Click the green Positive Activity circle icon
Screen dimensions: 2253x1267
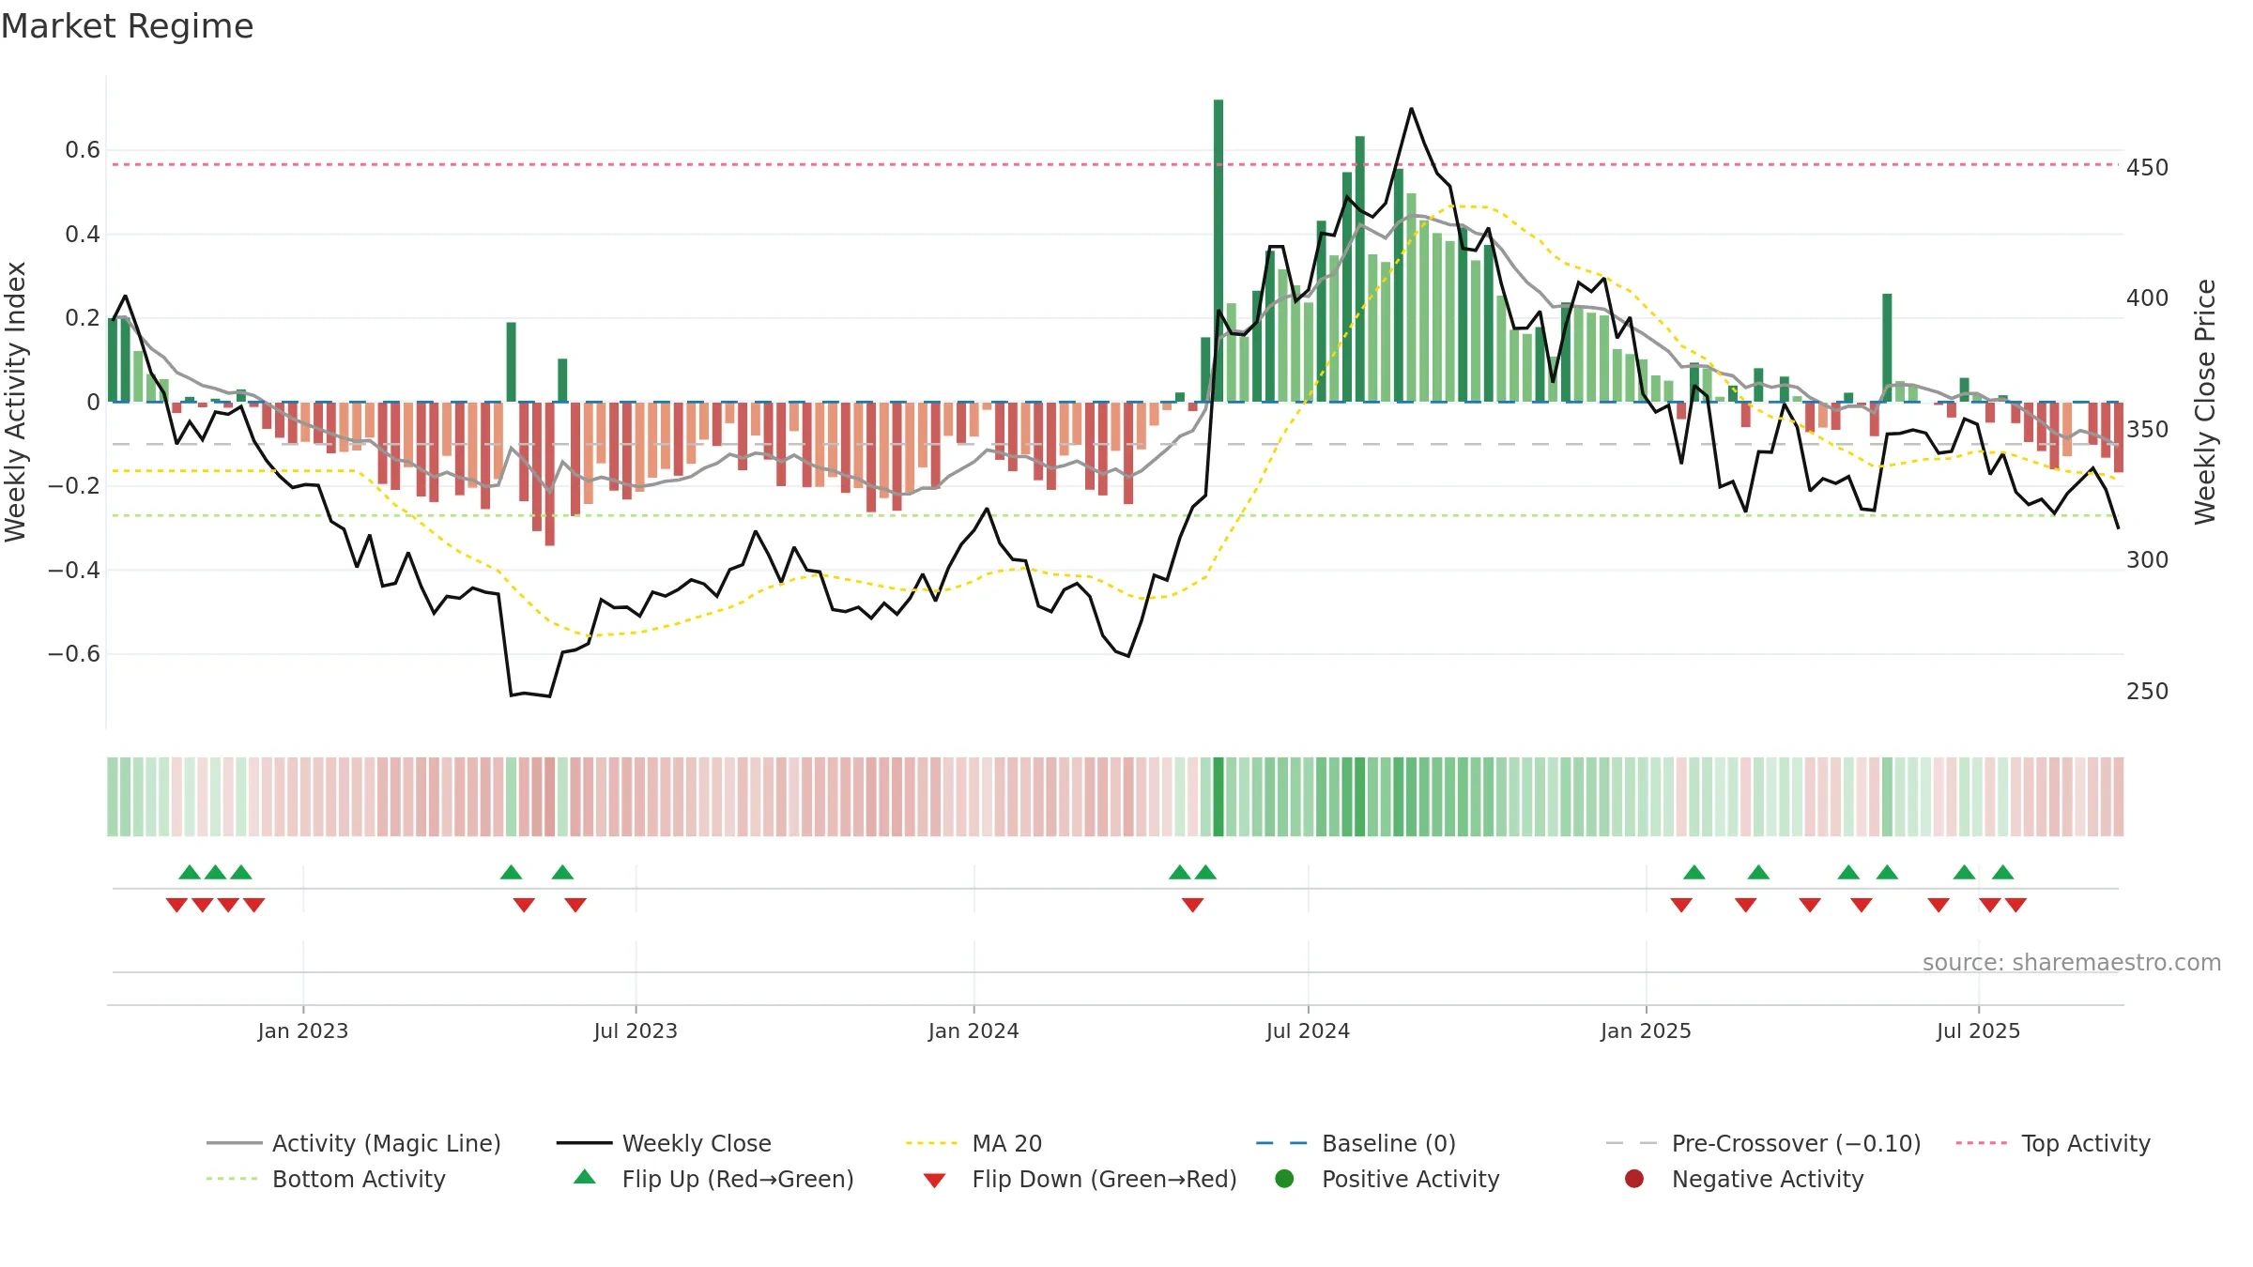pyautogui.click(x=1284, y=1179)
